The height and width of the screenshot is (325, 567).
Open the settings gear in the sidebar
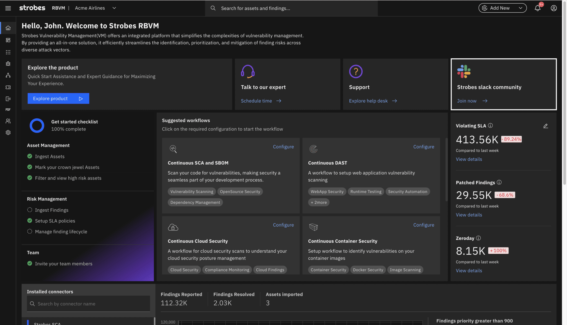(8, 132)
